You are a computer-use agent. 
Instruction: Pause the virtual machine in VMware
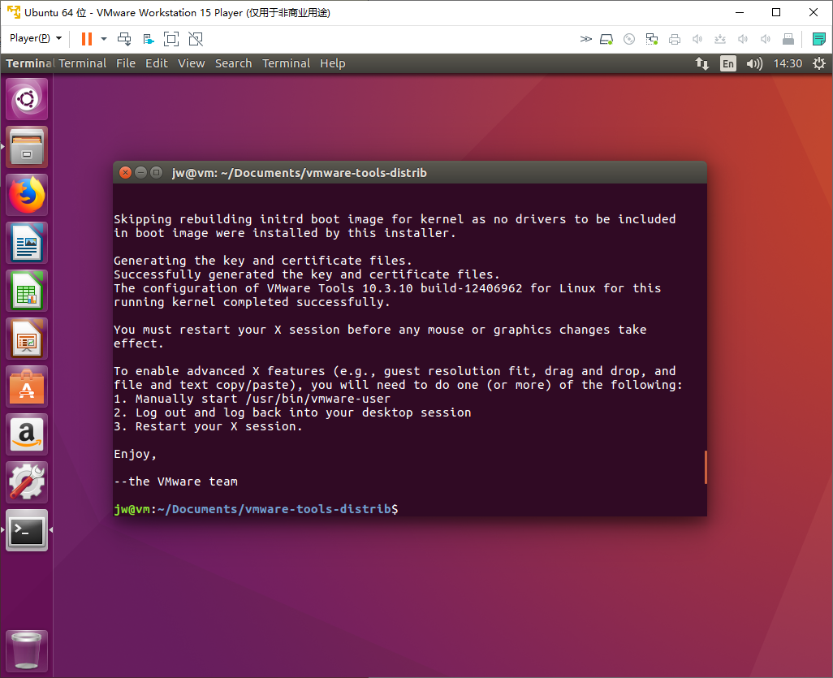pos(87,39)
